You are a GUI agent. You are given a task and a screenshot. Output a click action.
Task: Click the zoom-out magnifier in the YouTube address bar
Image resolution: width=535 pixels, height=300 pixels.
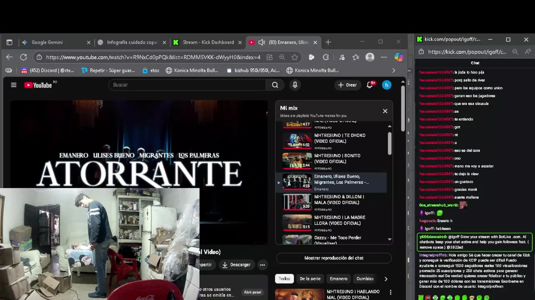click(282, 57)
